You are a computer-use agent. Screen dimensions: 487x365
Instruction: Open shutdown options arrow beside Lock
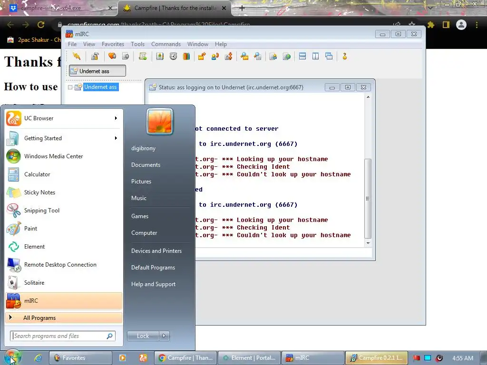point(164,336)
